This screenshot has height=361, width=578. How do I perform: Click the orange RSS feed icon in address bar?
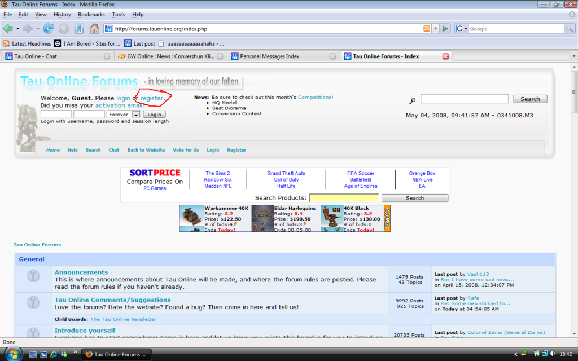(x=427, y=29)
